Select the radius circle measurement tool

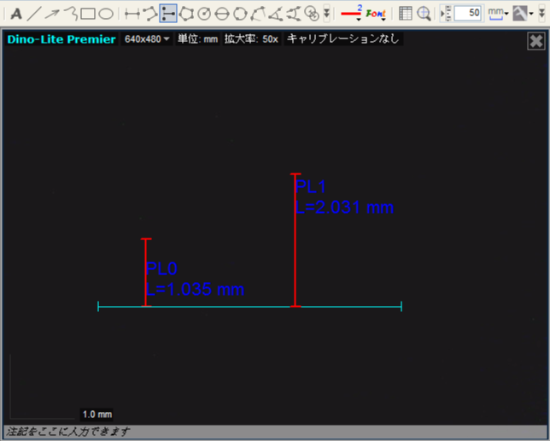click(204, 14)
